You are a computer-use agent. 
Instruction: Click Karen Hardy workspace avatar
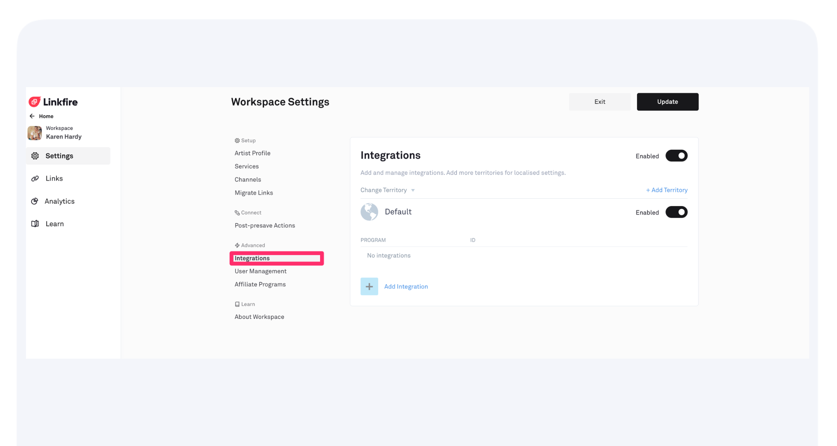tap(35, 133)
